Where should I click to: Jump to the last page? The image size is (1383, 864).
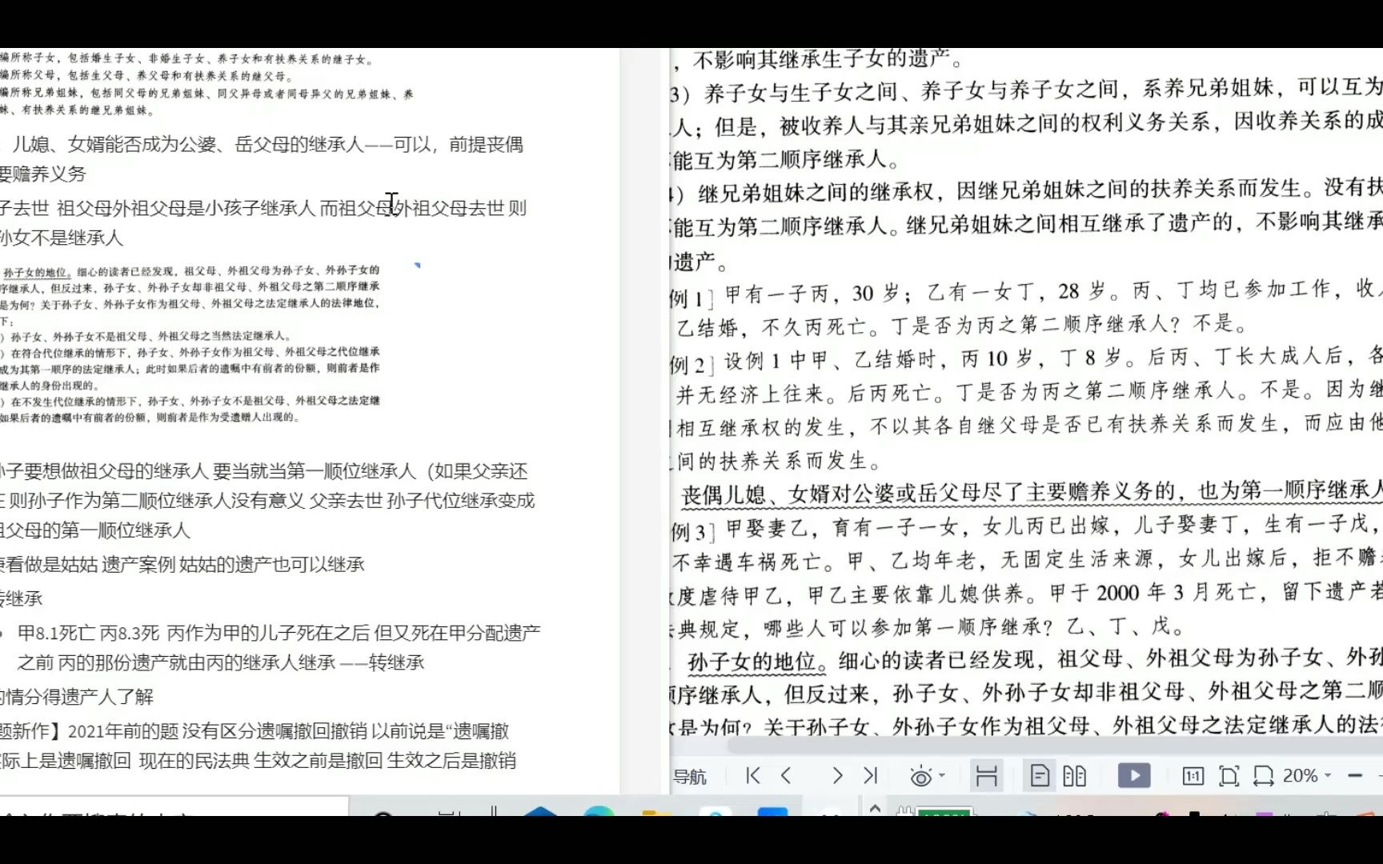click(871, 775)
